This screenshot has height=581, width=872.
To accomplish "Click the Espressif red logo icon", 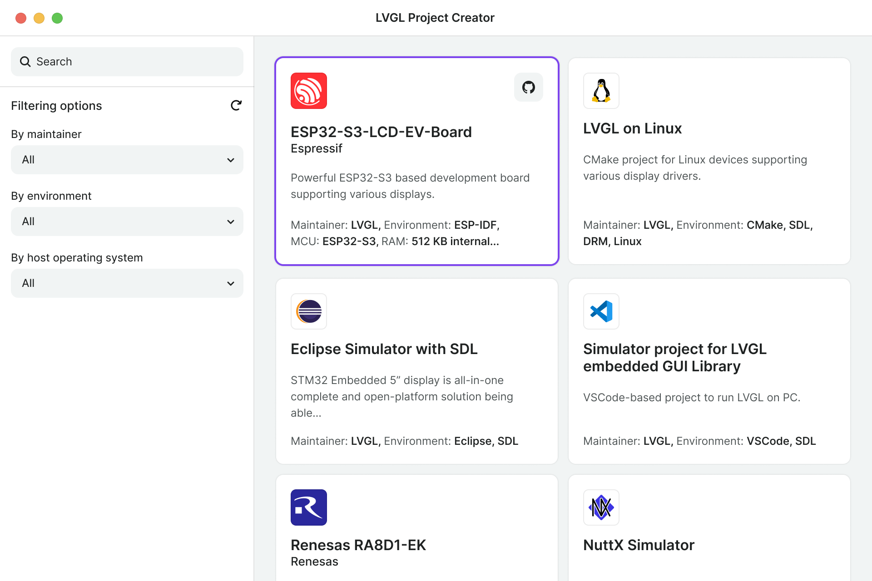I will click(x=309, y=91).
